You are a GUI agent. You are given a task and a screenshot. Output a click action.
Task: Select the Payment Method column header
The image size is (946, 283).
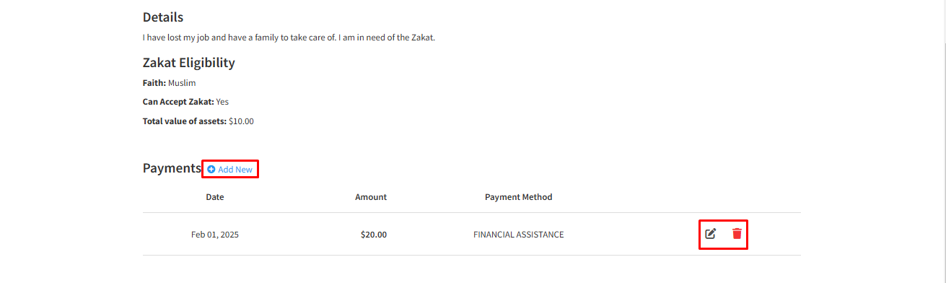(x=518, y=197)
